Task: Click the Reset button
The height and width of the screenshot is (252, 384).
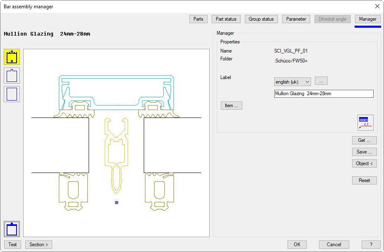Action: coord(364,180)
